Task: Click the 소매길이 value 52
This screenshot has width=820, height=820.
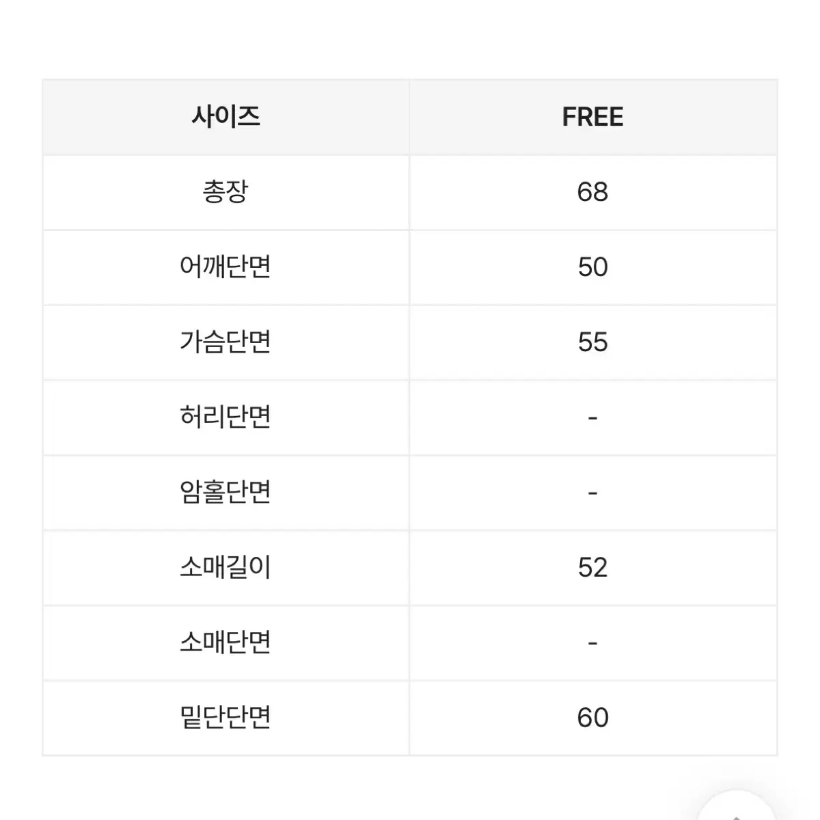Action: click(592, 568)
